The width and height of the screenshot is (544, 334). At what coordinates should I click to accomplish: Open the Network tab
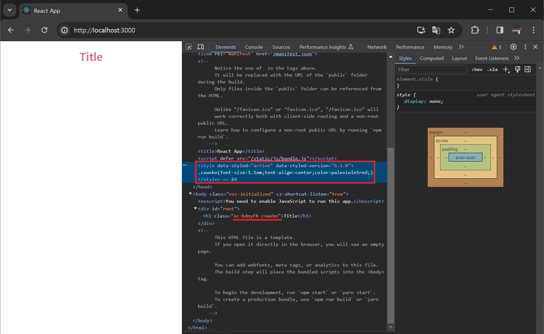377,47
